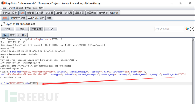Click the X-Requested-With header line
The image size is (195, 104).
click(20, 63)
